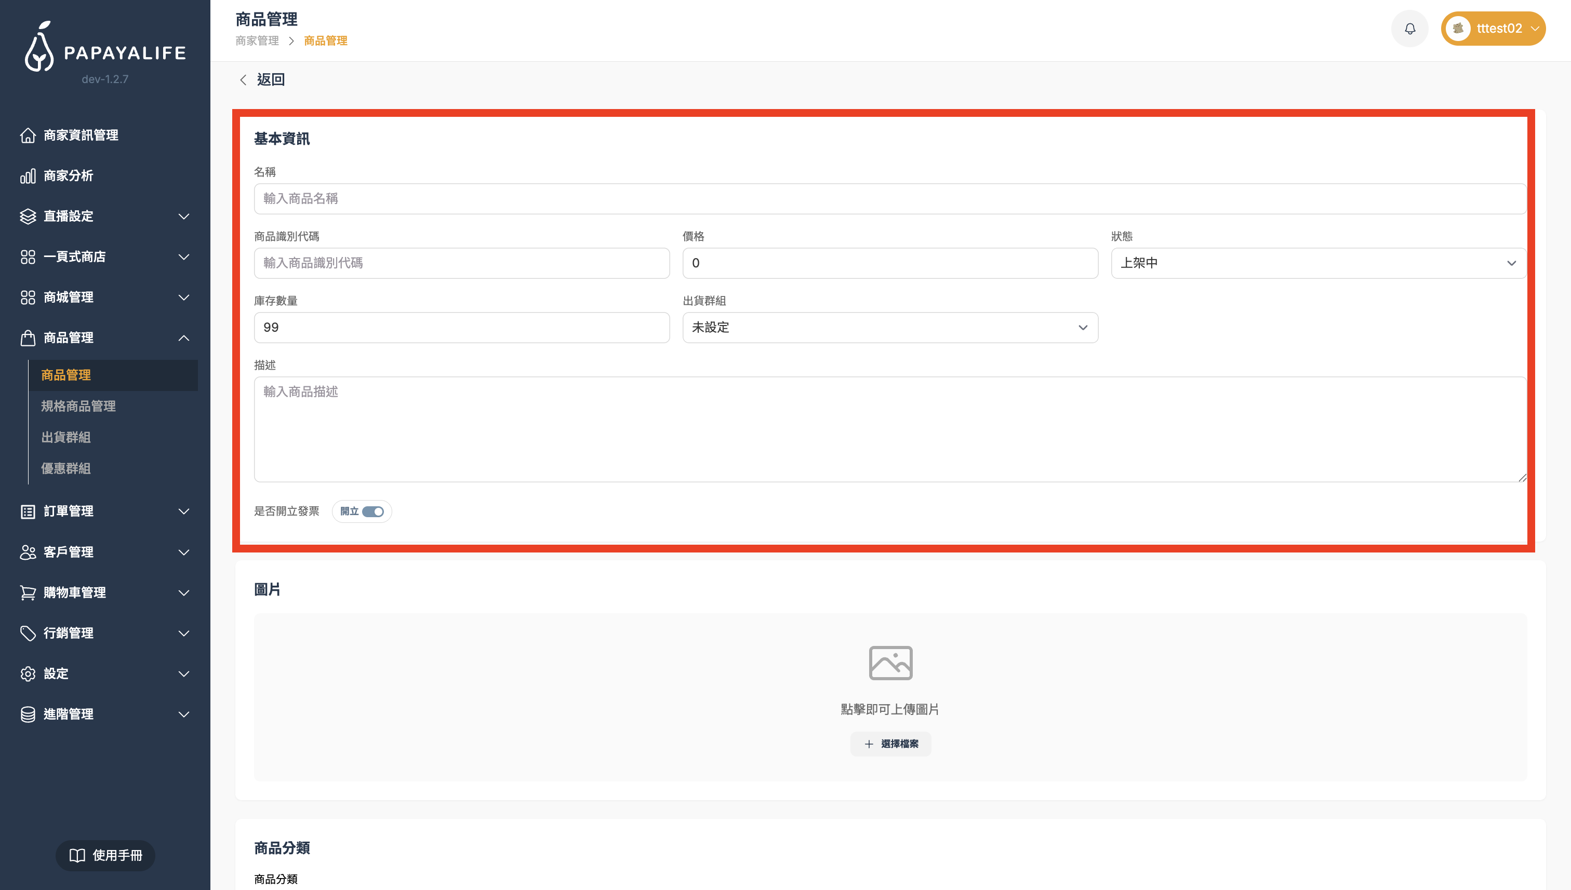Click the 輸入商品名稱 name input field
This screenshot has width=1571, height=890.
click(x=890, y=199)
